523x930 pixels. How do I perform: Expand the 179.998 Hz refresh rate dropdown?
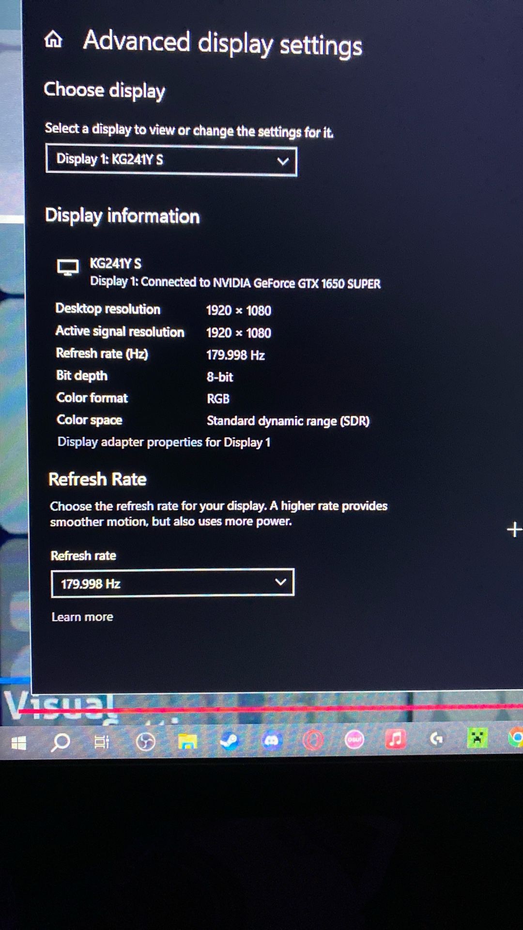[172, 583]
